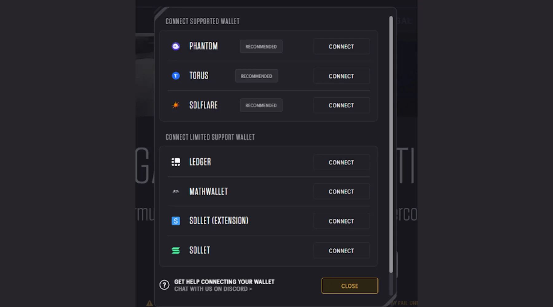Connect the MathWallet wallet
This screenshot has height=307, width=553.
click(341, 192)
